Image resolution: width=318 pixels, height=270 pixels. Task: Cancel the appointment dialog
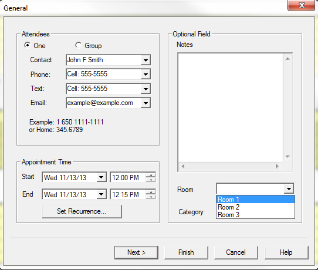(236, 252)
